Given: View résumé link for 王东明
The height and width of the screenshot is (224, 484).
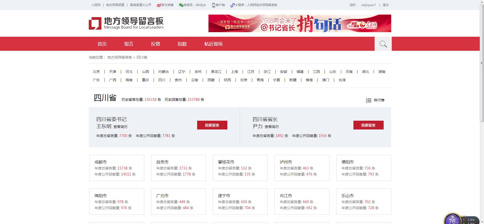Looking at the screenshot, I should pos(120,127).
